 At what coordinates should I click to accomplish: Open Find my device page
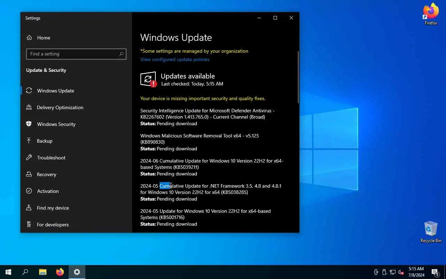coord(76,208)
